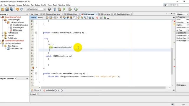189x106 pixels.
Task: Collapse the default package node
Action: (5, 22)
